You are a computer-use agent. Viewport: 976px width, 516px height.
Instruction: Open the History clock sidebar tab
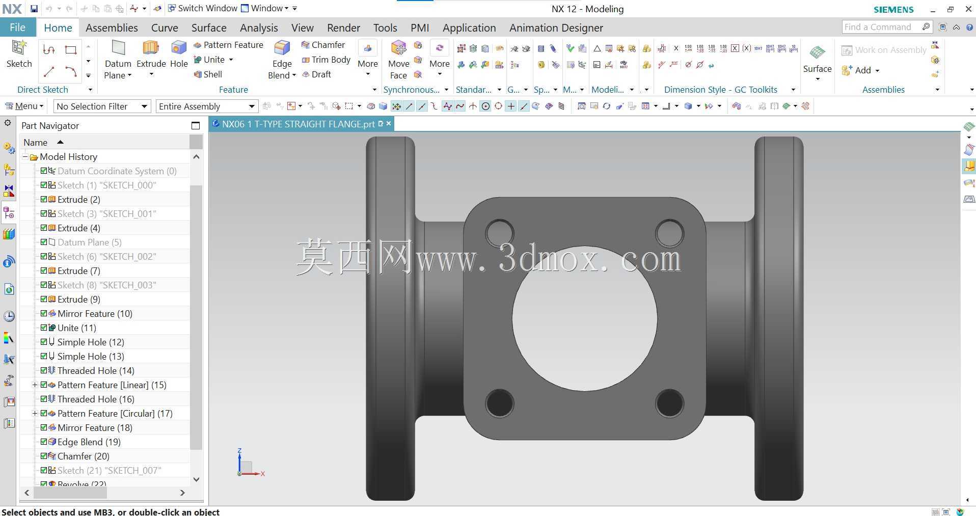[9, 316]
